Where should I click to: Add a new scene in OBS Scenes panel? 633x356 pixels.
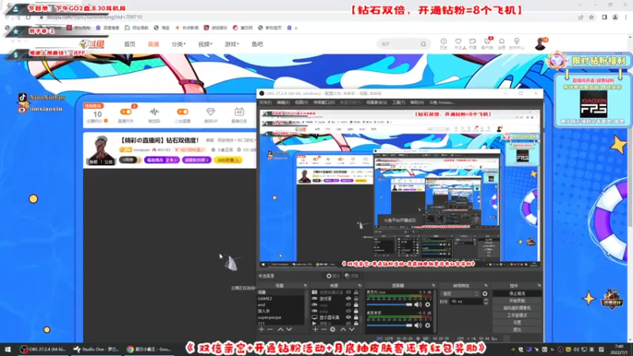(x=261, y=329)
